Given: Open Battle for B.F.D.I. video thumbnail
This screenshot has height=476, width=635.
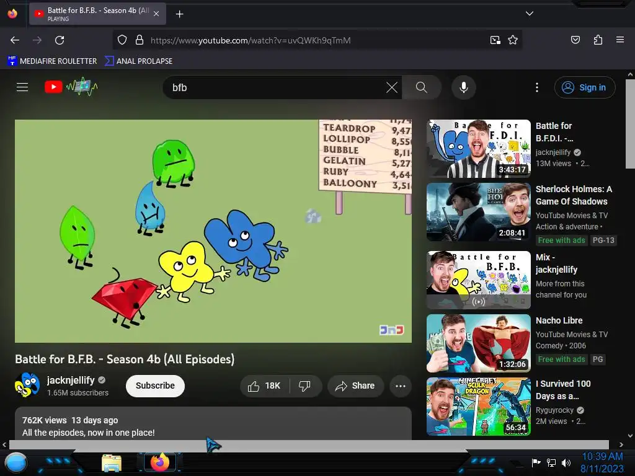Looking at the screenshot, I should click(x=478, y=149).
